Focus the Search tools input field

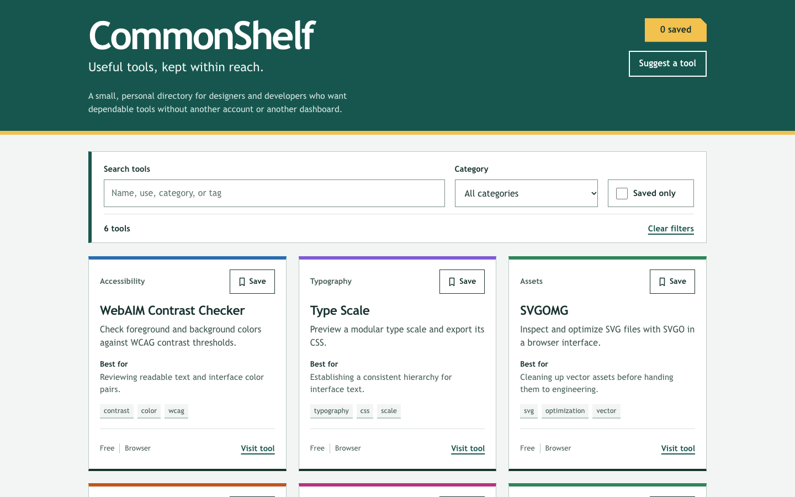[x=274, y=193]
